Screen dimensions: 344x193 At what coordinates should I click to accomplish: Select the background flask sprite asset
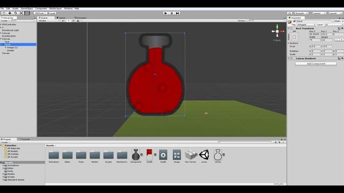point(136,155)
